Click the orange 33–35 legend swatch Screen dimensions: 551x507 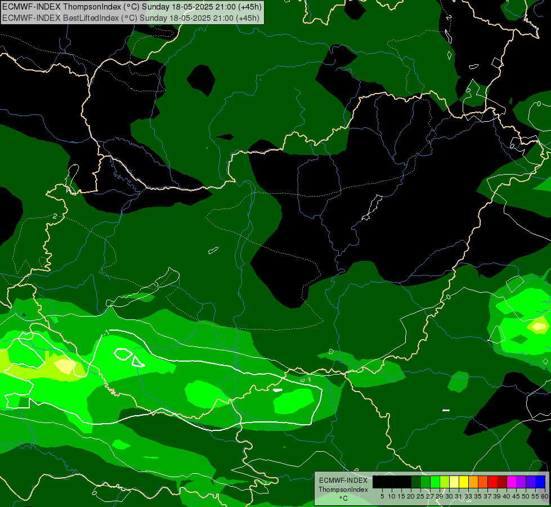tap(473, 482)
